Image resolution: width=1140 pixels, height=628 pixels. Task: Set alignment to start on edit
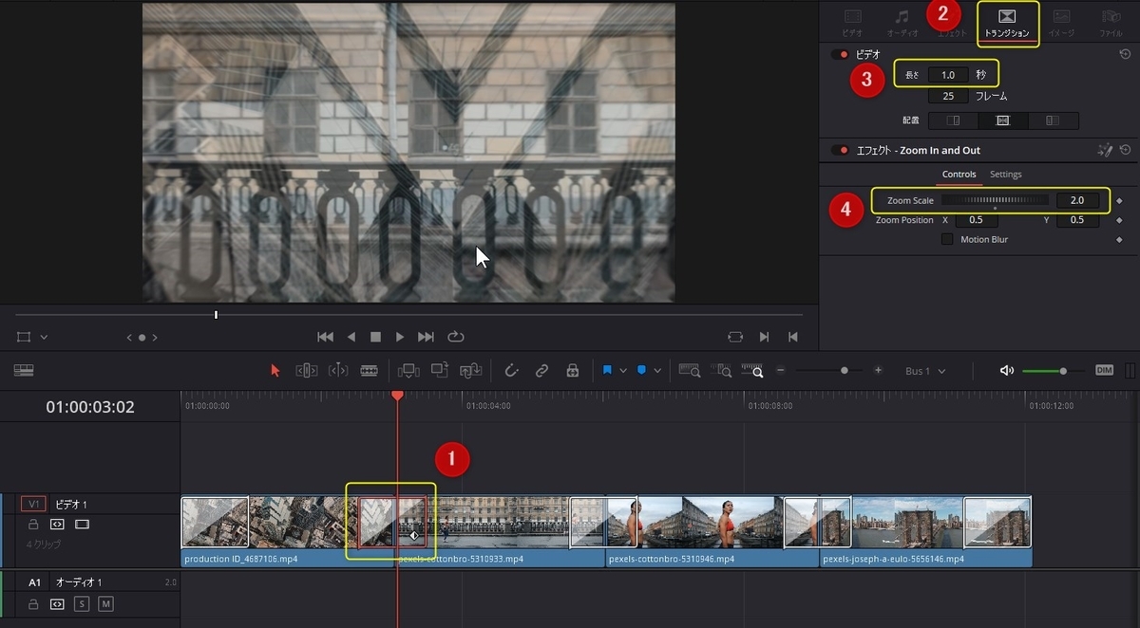point(1052,120)
